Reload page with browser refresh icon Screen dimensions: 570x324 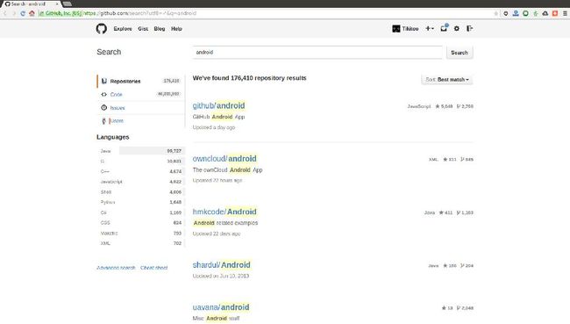(23, 13)
